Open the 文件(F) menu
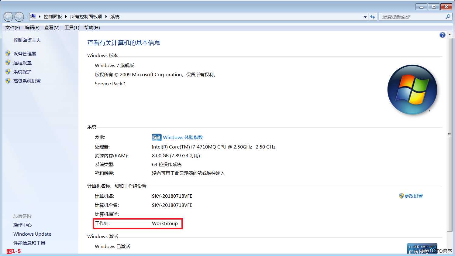The height and width of the screenshot is (256, 455). pos(12,28)
